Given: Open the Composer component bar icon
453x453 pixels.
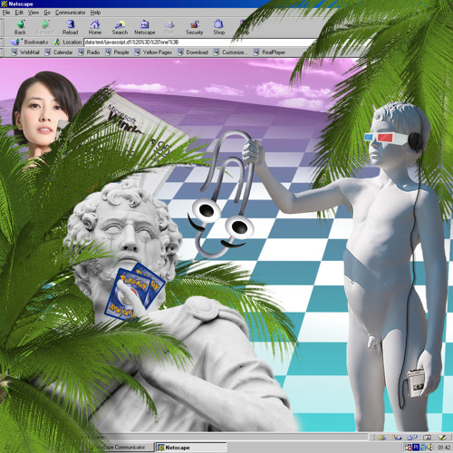Looking at the screenshot, I should [442, 437].
